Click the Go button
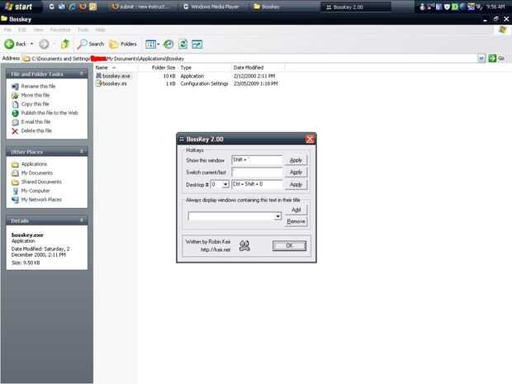512x384 pixels. [x=496, y=59]
